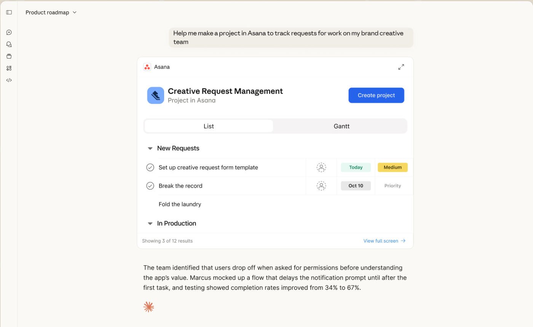Open the projects icon in the sidebar

click(9, 56)
